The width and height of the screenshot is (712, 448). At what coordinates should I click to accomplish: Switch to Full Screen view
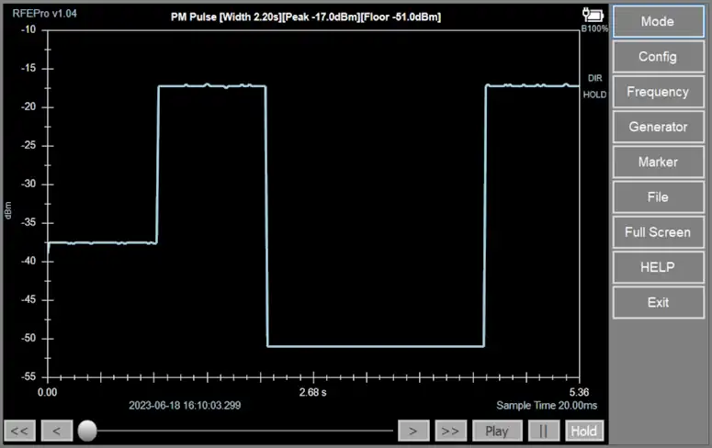click(x=657, y=232)
